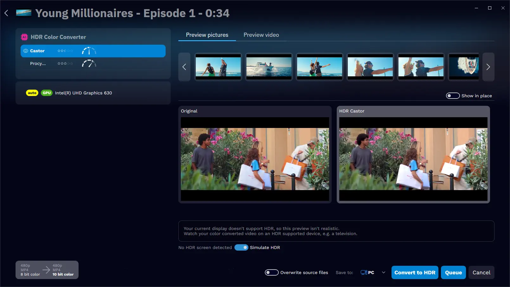Click the right arrow to see more thumbnails
The width and height of the screenshot is (510, 287).
tap(488, 67)
